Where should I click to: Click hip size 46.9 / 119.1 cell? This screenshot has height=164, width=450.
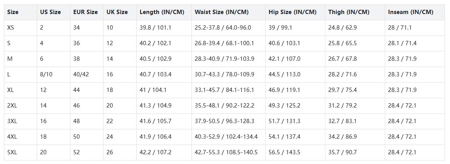click(284, 90)
